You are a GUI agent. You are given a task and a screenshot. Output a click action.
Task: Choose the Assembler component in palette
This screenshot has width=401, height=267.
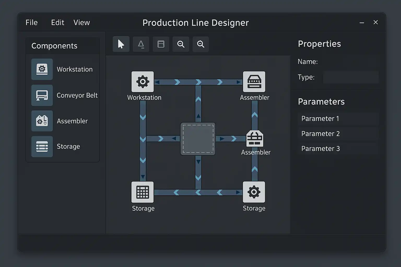tap(42, 121)
